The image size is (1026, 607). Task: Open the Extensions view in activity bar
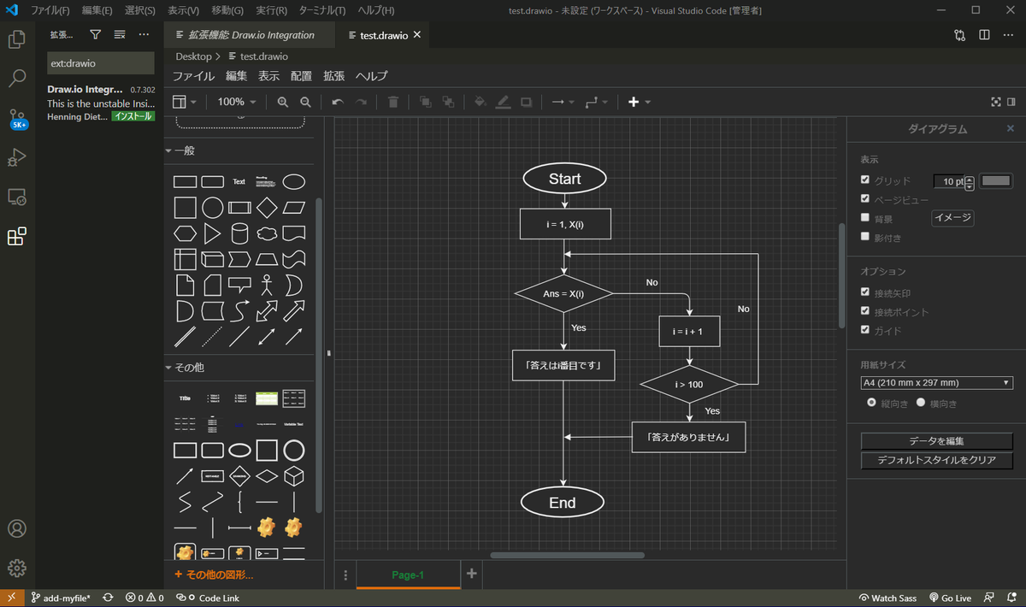pyautogui.click(x=17, y=236)
